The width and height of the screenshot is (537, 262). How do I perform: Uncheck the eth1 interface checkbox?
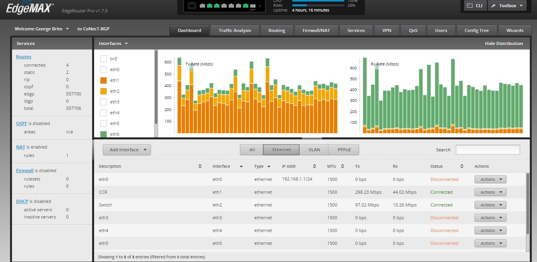coord(103,80)
